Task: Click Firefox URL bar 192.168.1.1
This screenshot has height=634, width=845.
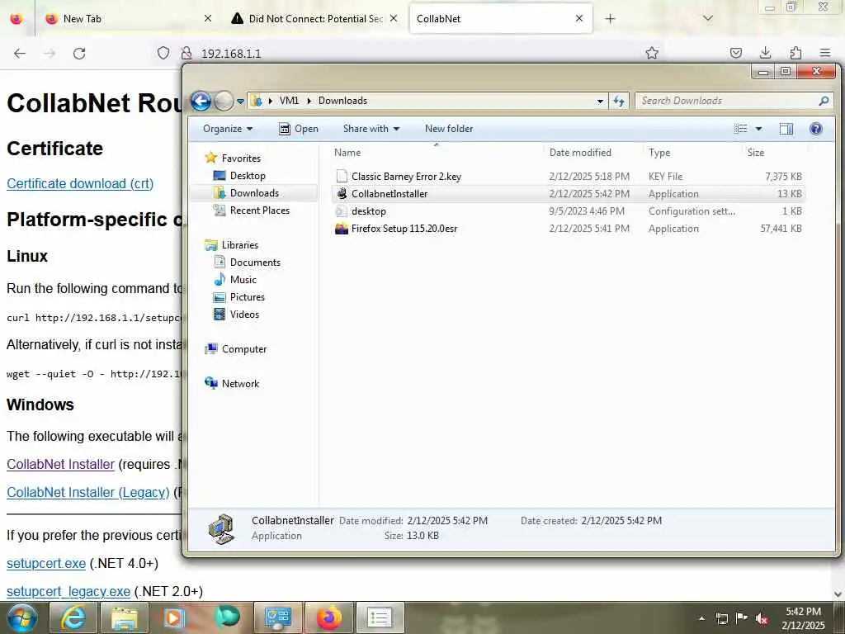Action: pos(231,54)
